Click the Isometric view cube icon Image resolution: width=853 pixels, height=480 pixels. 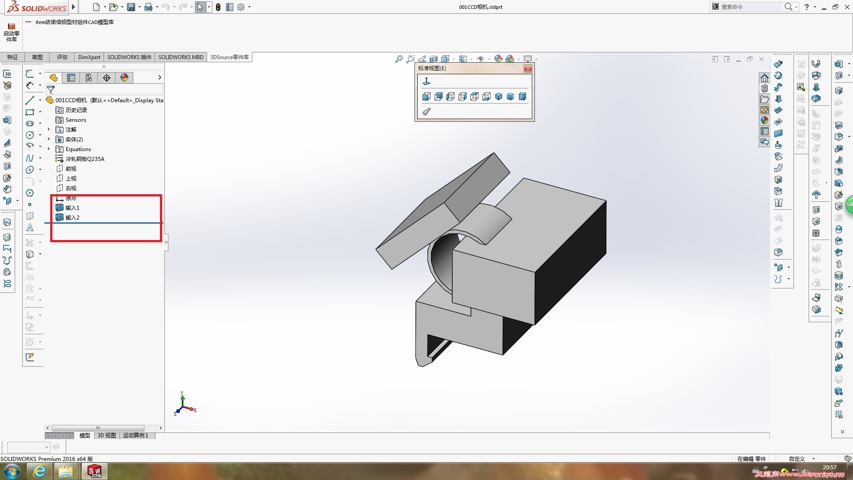click(x=498, y=96)
